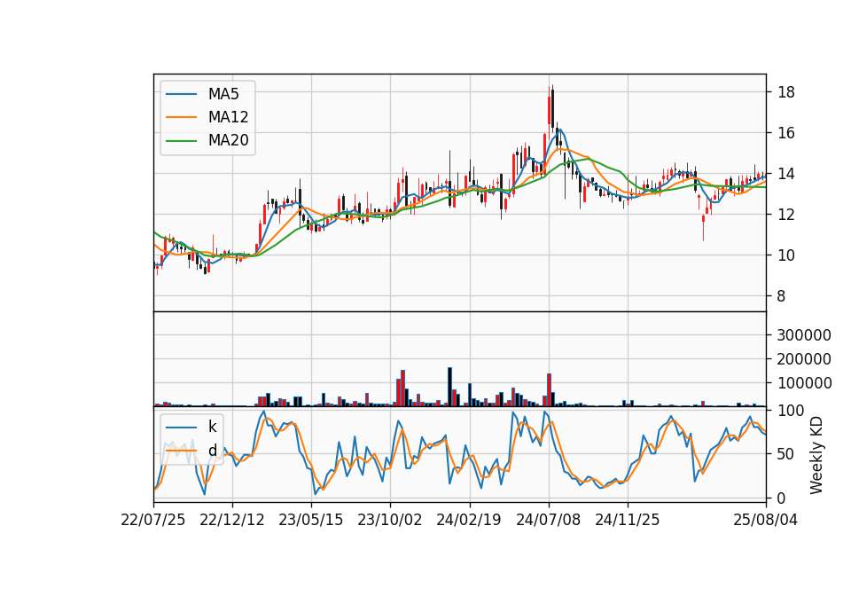The width and height of the screenshot is (851, 612).
Task: Click the d legend label
Action: (x=212, y=451)
